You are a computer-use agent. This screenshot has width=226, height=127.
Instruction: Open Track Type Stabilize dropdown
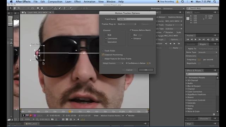[173, 29]
